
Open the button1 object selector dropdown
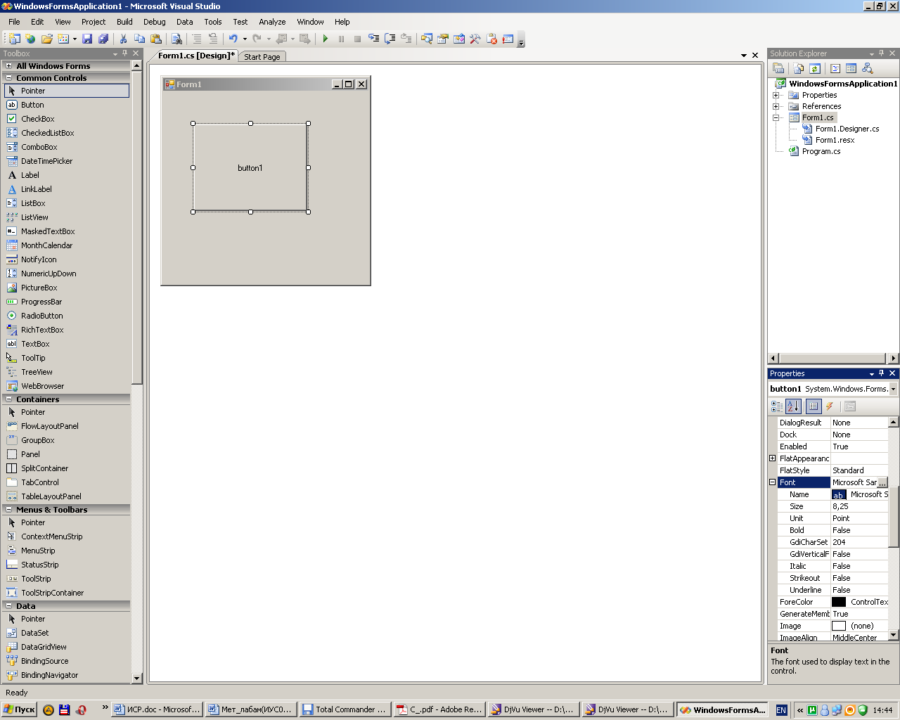893,389
